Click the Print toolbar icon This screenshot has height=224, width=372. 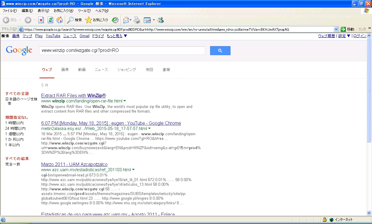coord(137,20)
